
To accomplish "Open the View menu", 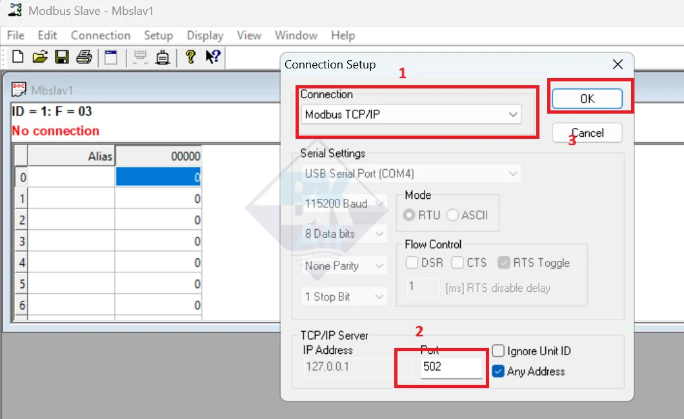I will [x=249, y=36].
